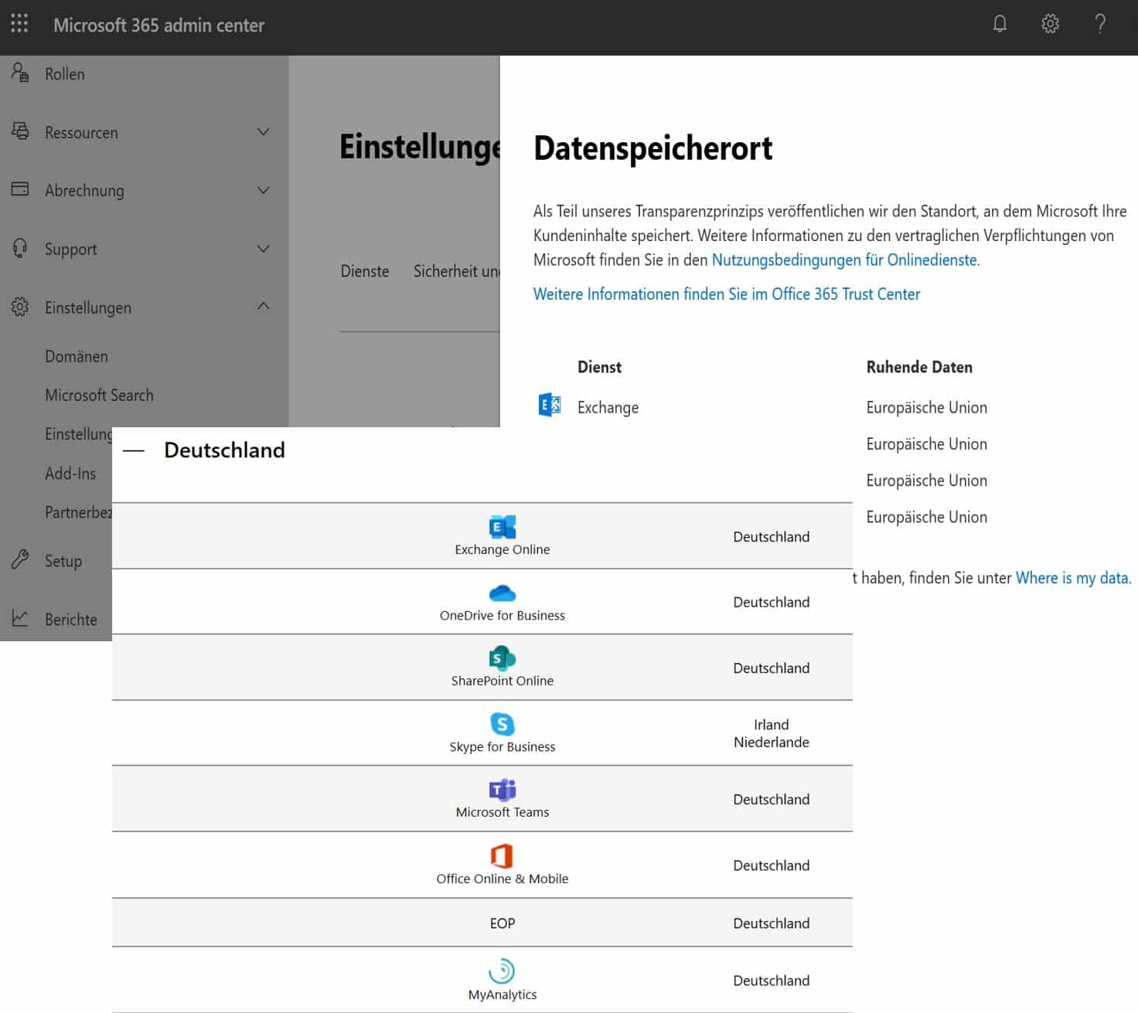Image resolution: width=1138 pixels, height=1013 pixels.
Task: Open the help question mark
Action: (x=1100, y=24)
